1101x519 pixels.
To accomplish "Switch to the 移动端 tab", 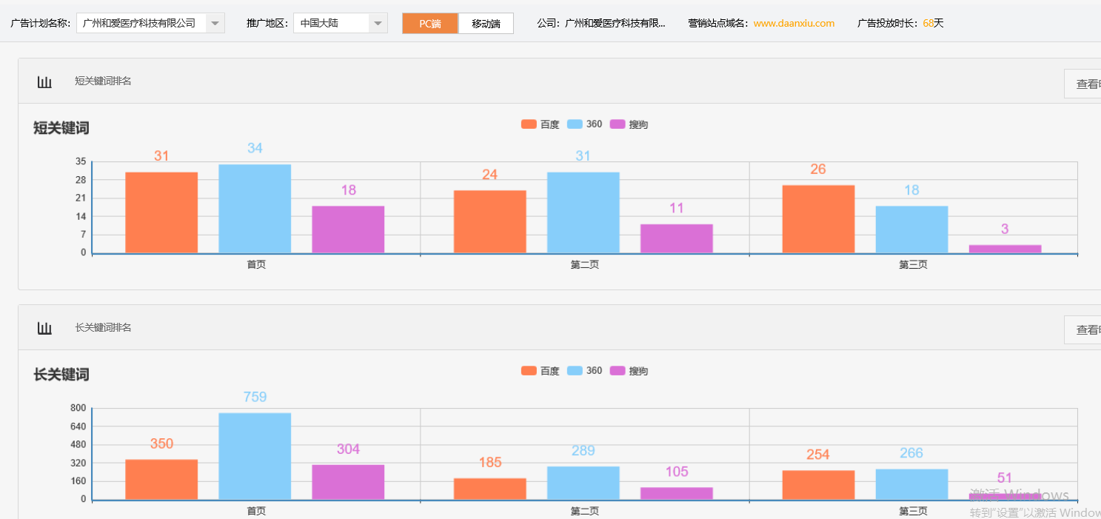I will point(485,23).
